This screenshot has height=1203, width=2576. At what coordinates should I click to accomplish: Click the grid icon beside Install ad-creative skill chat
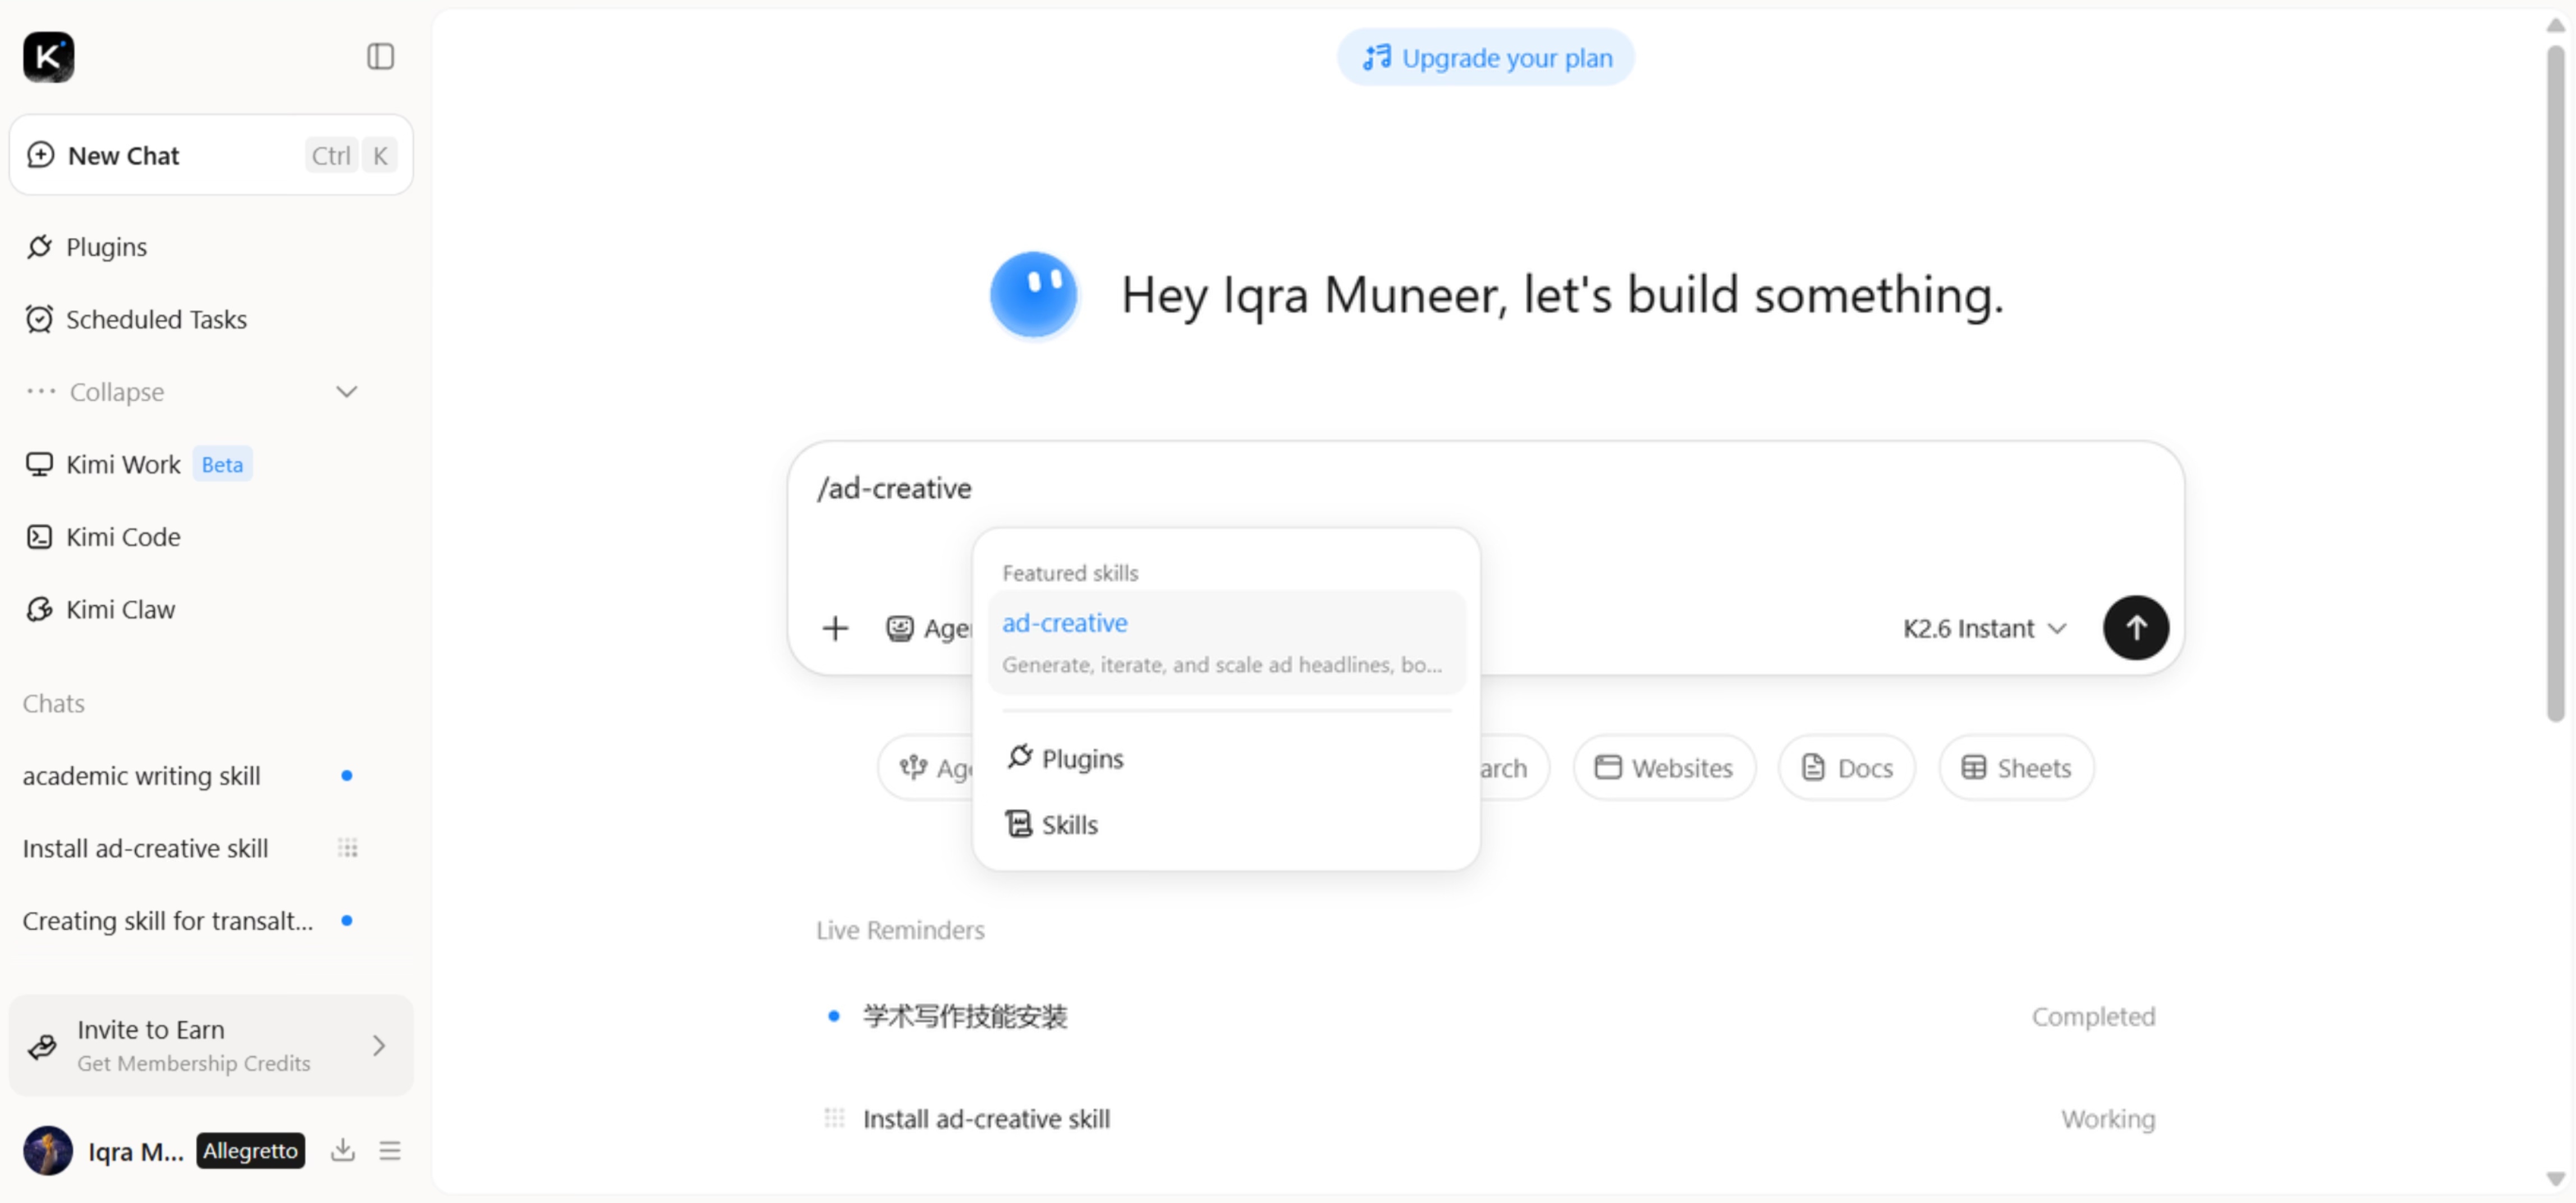[347, 848]
